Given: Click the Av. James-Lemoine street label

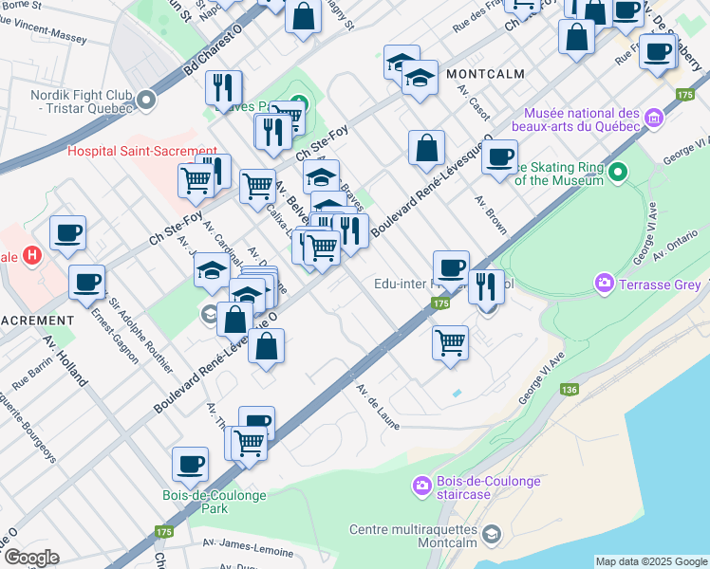Looking at the screenshot, I should point(248,547).
